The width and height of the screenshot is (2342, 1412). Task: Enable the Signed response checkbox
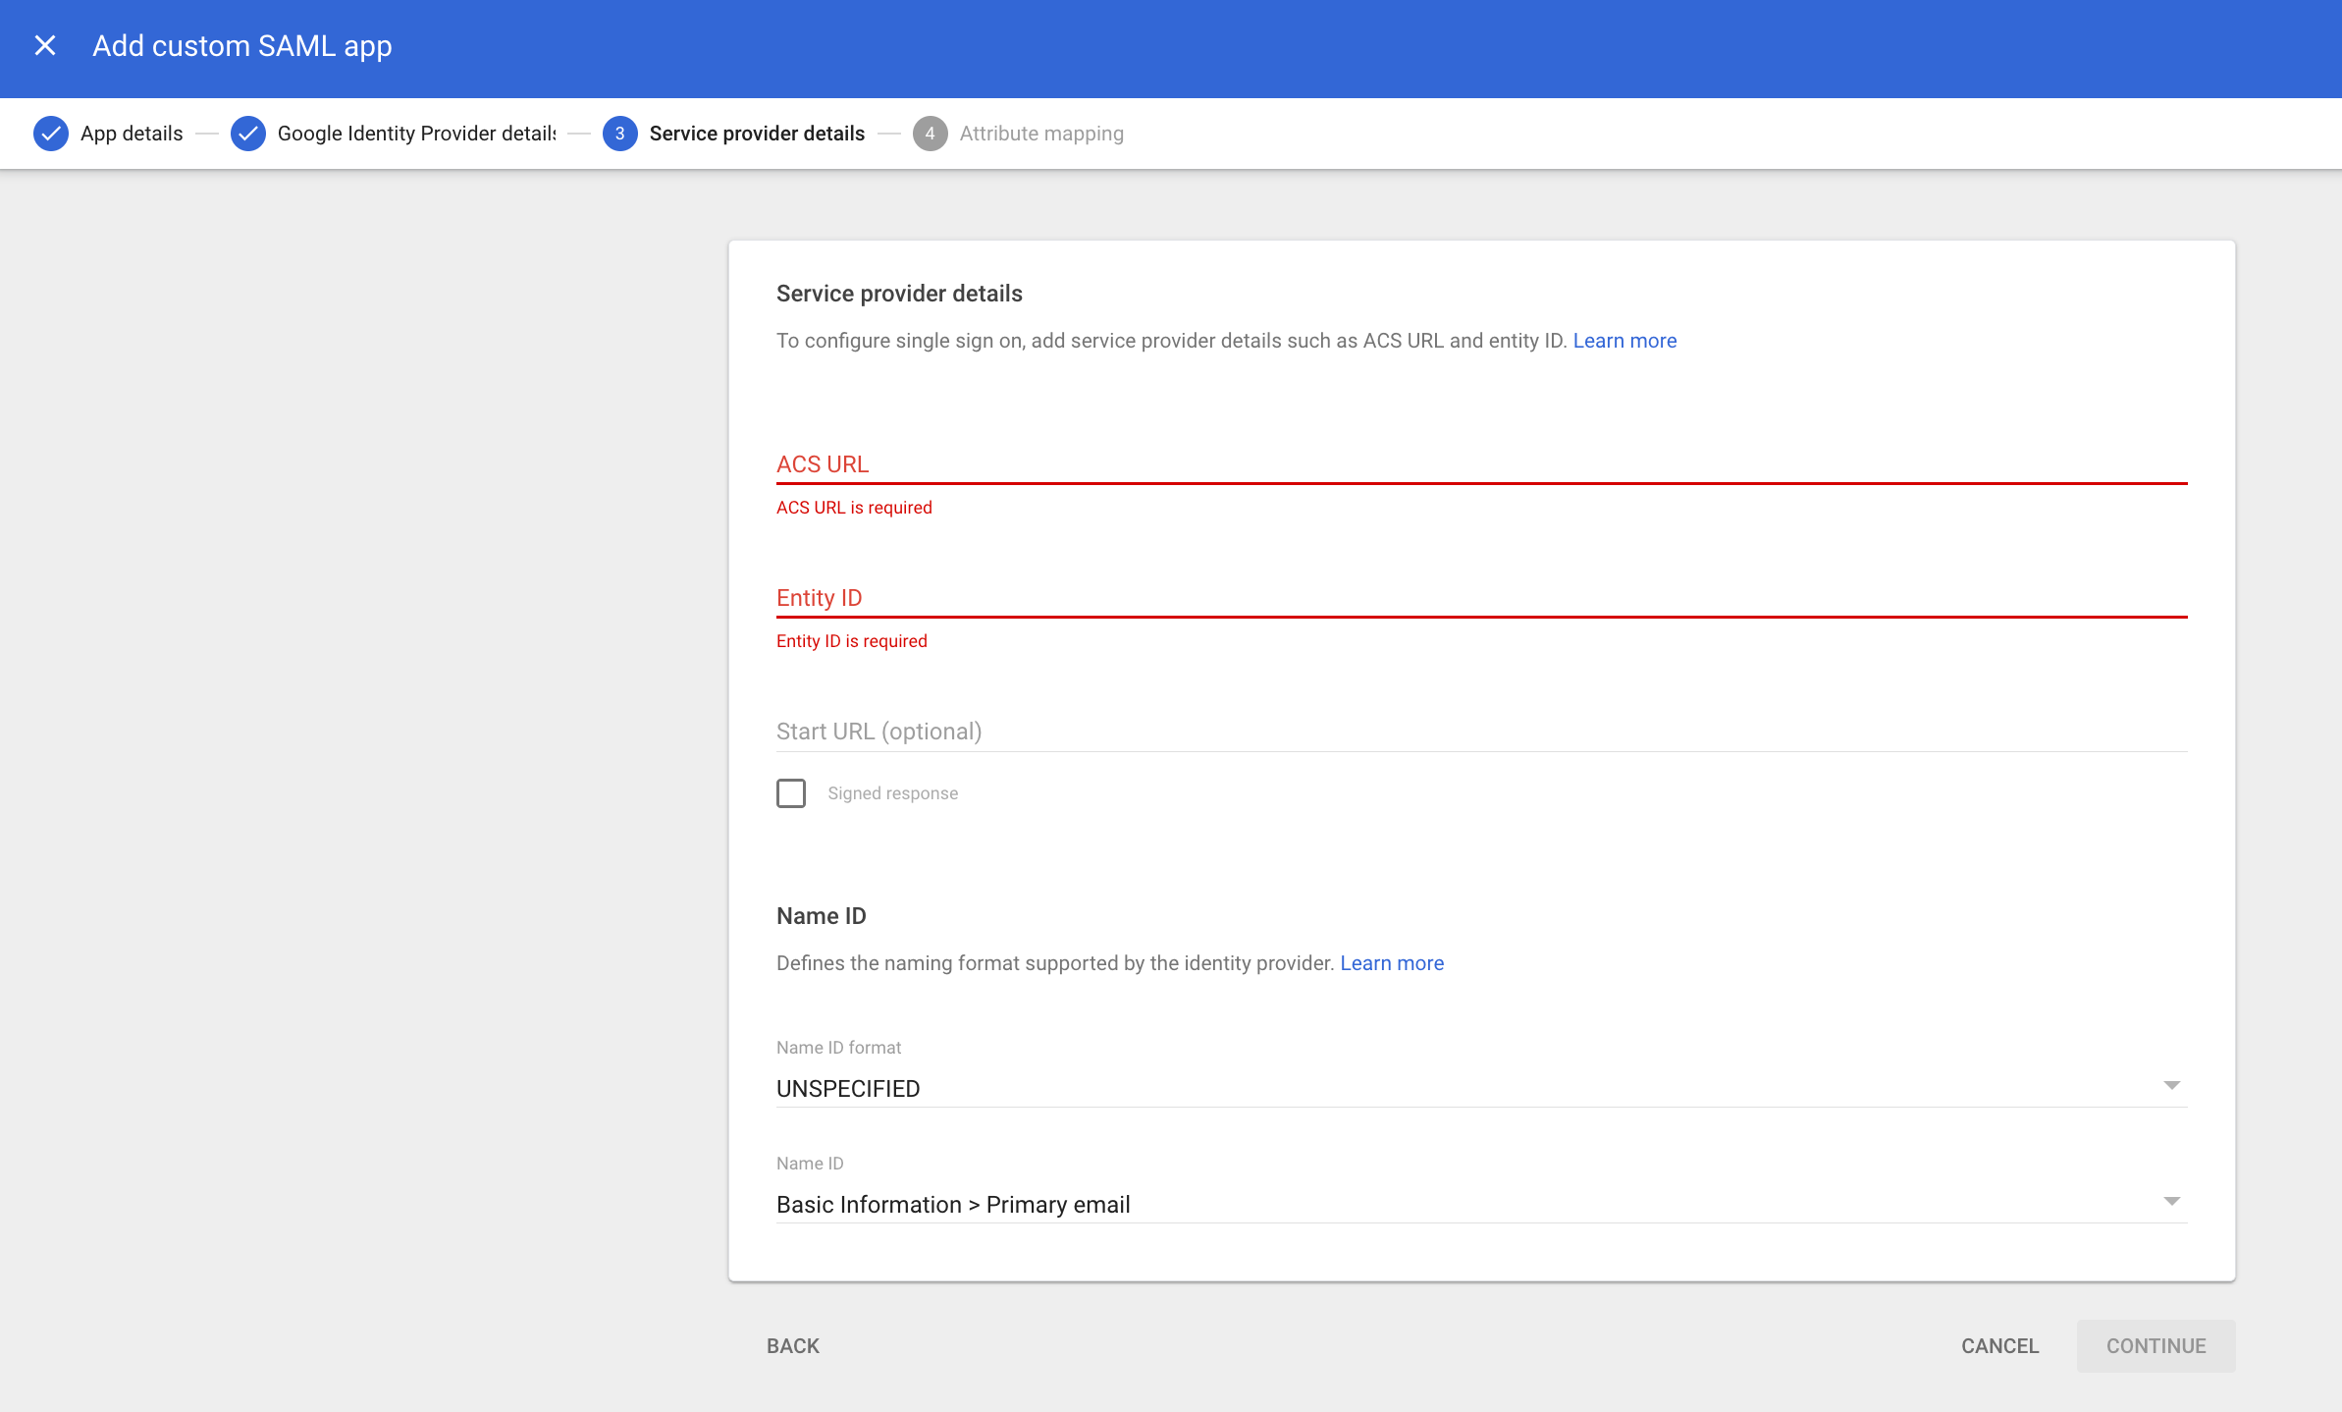point(791,792)
